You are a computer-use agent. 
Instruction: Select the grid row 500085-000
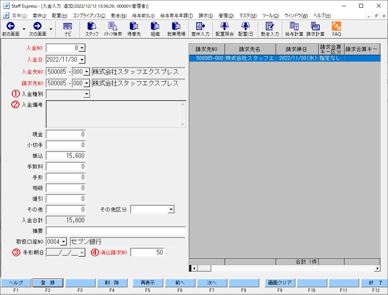pyautogui.click(x=285, y=59)
